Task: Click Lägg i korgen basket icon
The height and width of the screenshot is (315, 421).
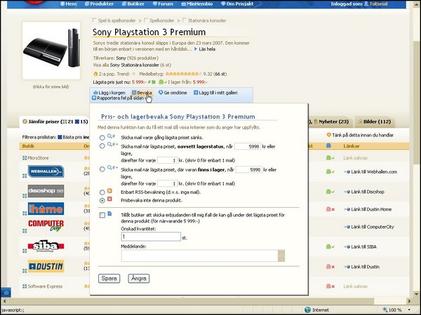Action: click(95, 92)
